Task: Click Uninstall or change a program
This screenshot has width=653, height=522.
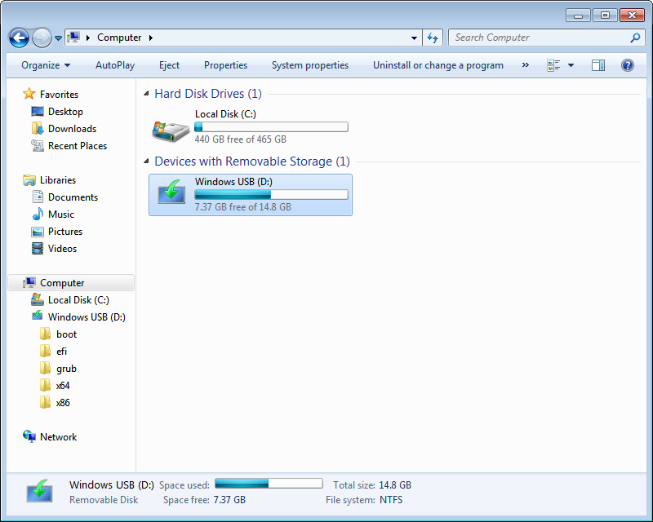Action: pos(438,65)
